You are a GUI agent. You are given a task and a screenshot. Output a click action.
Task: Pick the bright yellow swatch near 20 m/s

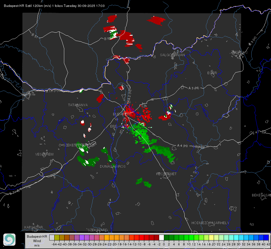[211, 238]
